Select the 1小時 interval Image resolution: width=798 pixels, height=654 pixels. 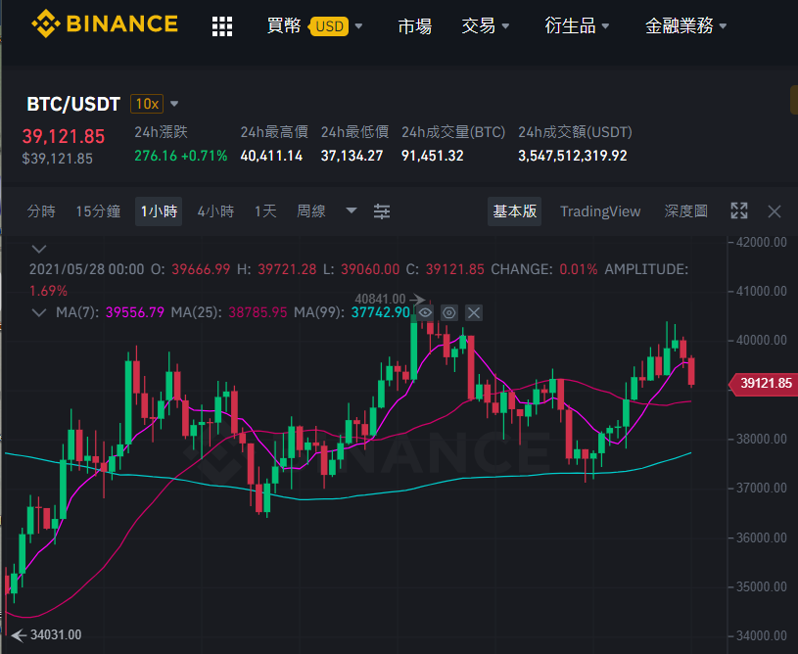159,211
